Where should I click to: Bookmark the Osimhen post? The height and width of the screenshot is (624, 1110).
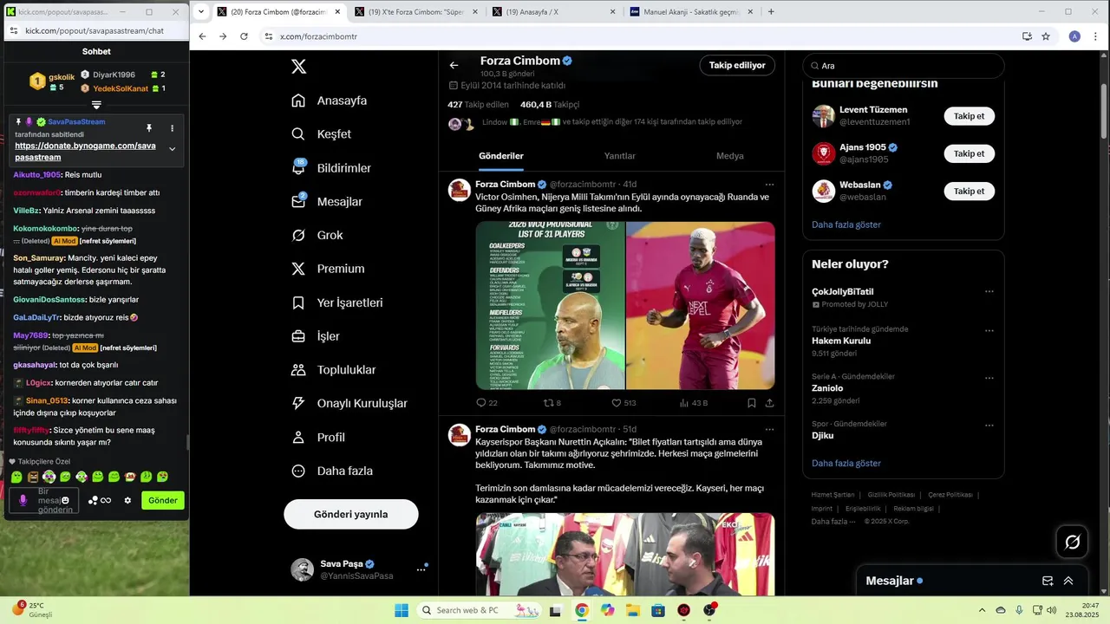pyautogui.click(x=752, y=403)
